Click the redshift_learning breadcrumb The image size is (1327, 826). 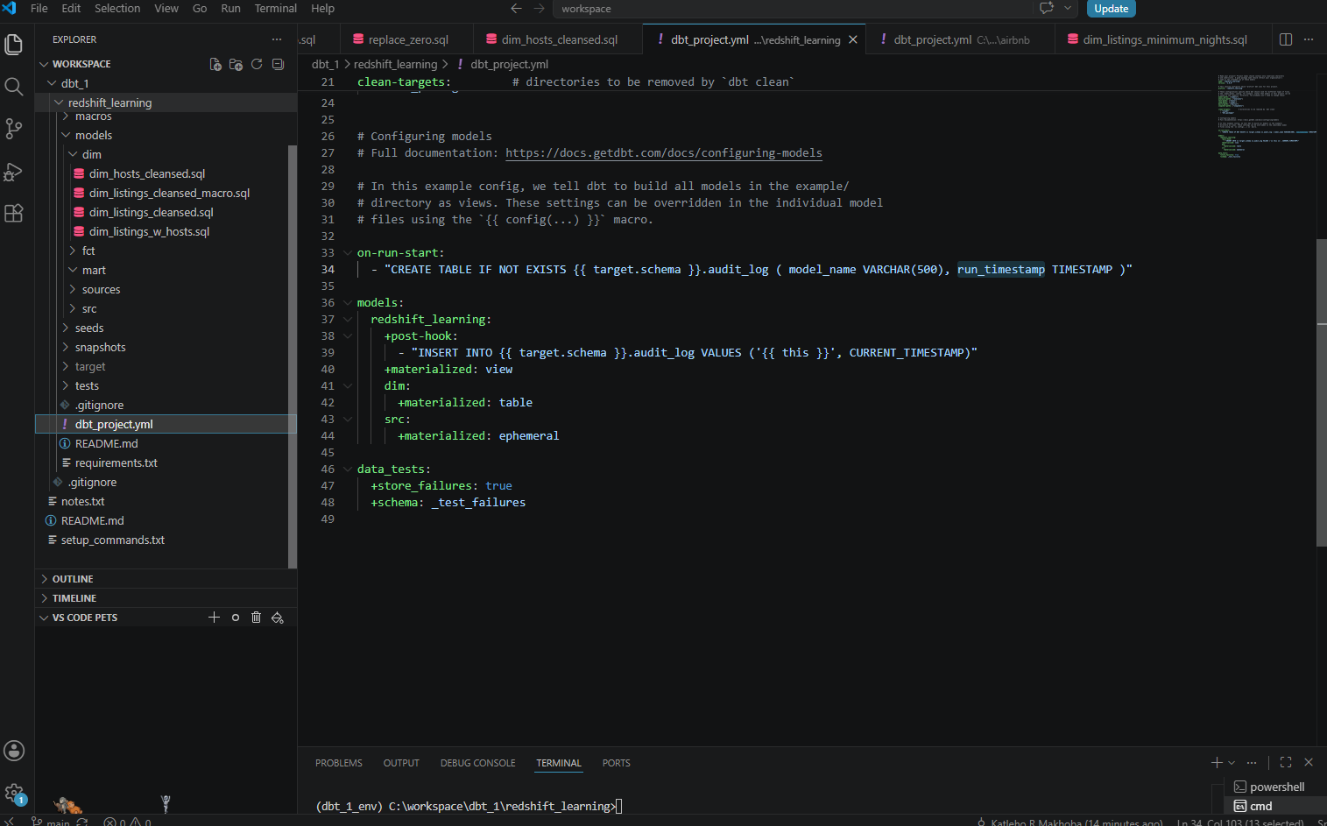[x=395, y=64]
